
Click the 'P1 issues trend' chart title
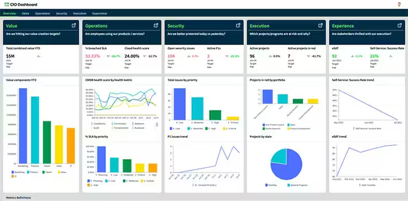[178, 137]
